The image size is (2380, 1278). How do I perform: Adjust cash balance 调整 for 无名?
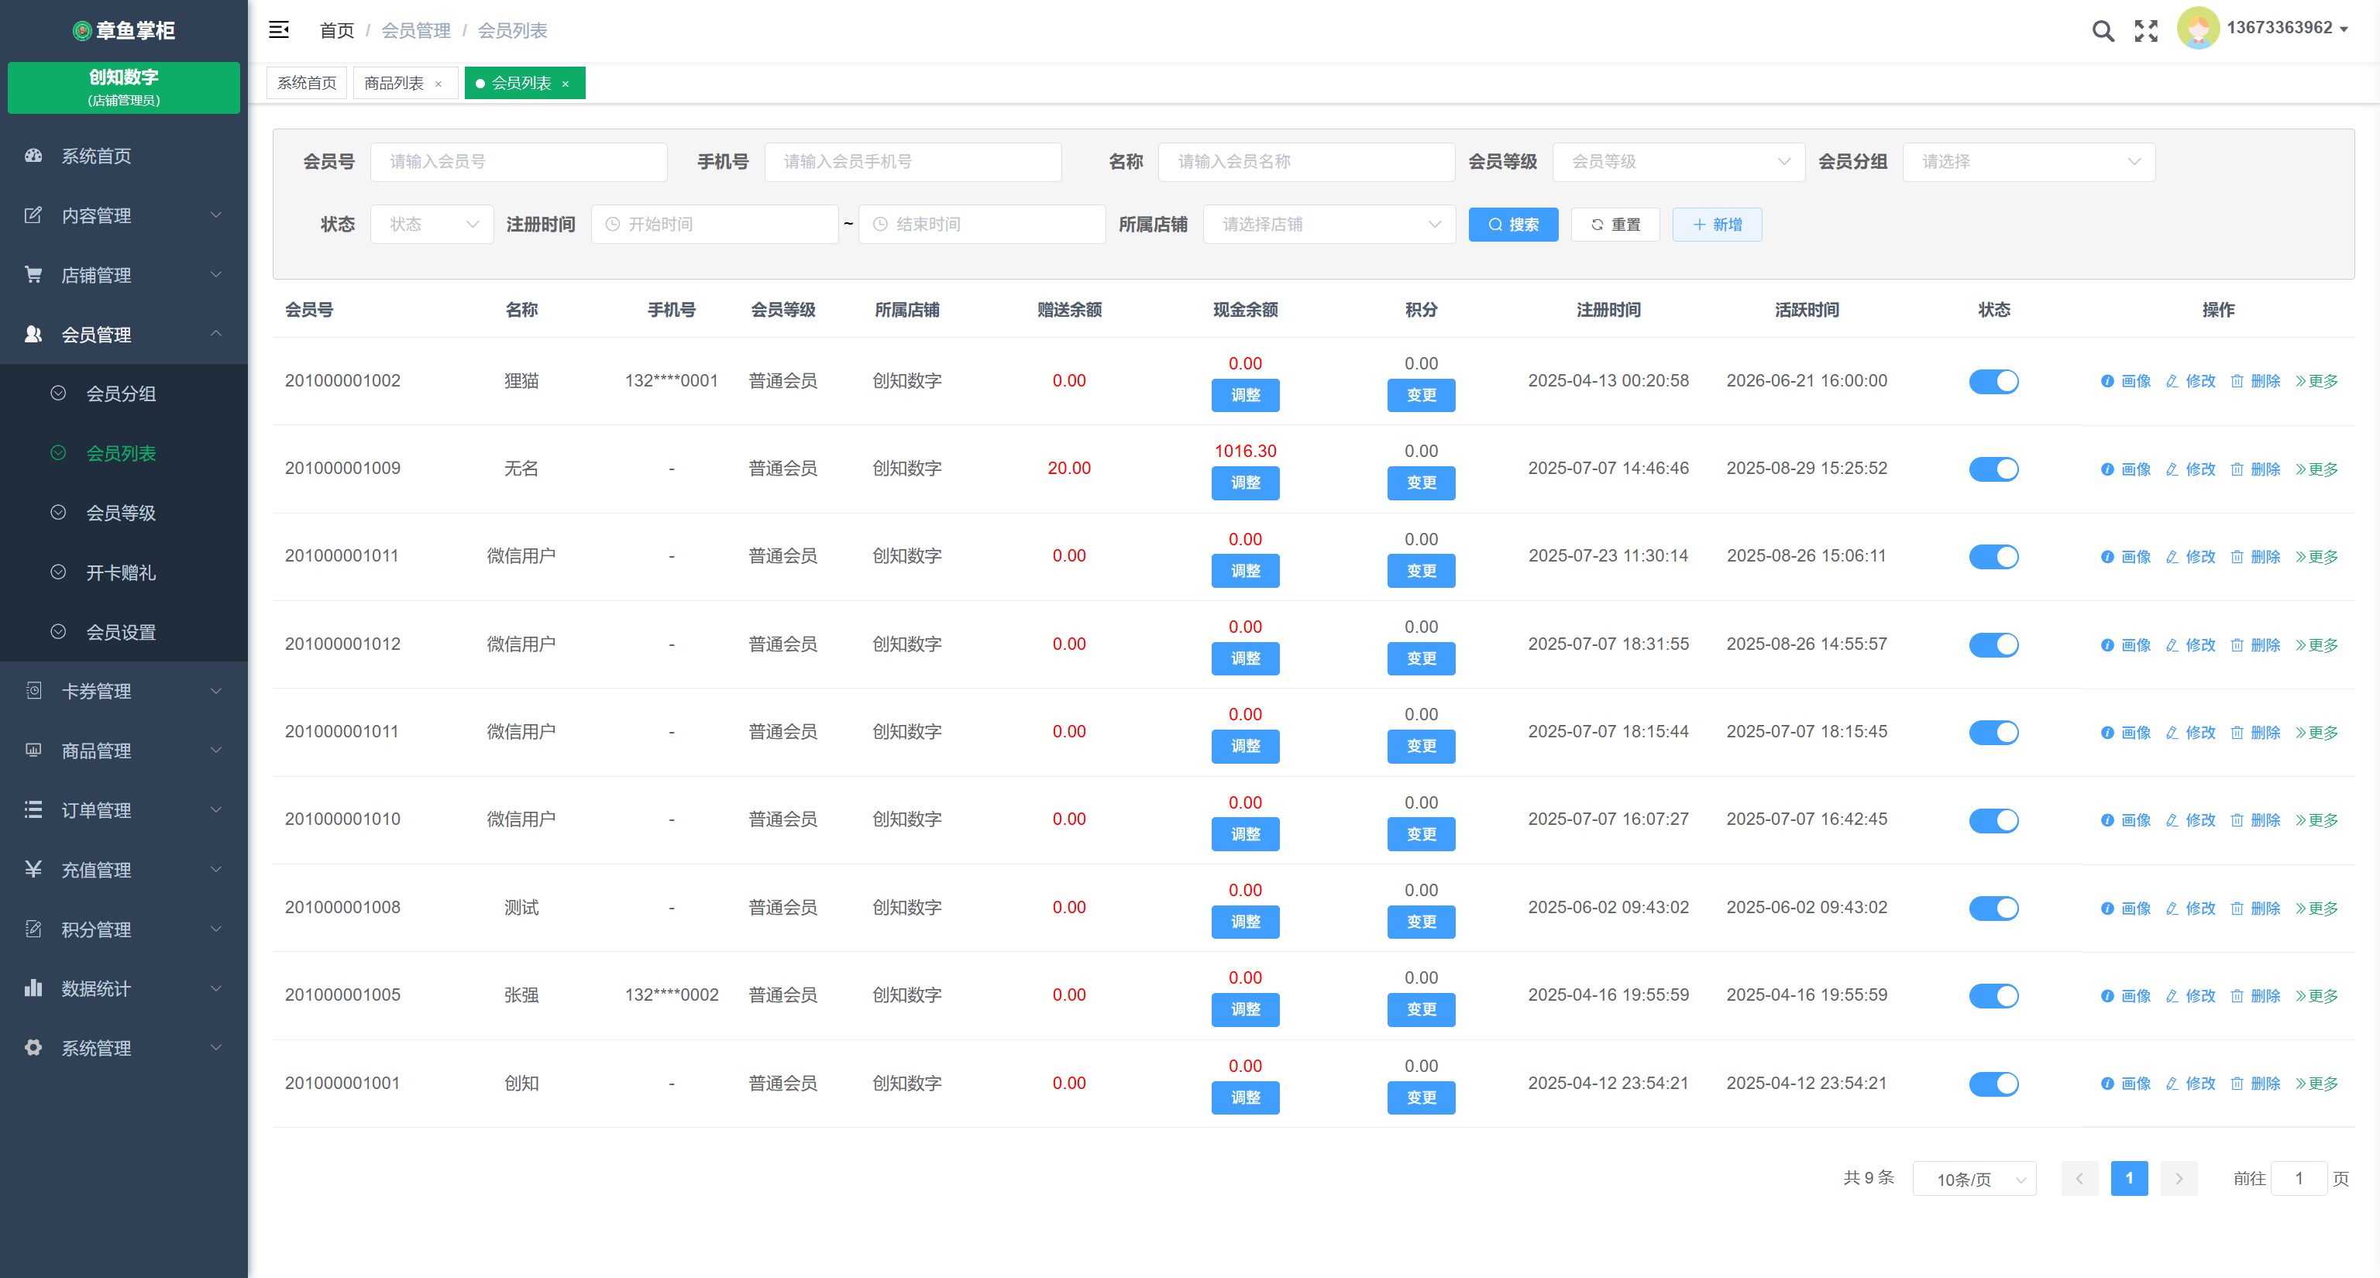[x=1246, y=483]
